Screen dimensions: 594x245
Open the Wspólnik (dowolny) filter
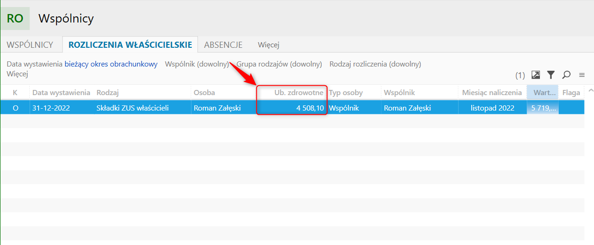tap(197, 64)
